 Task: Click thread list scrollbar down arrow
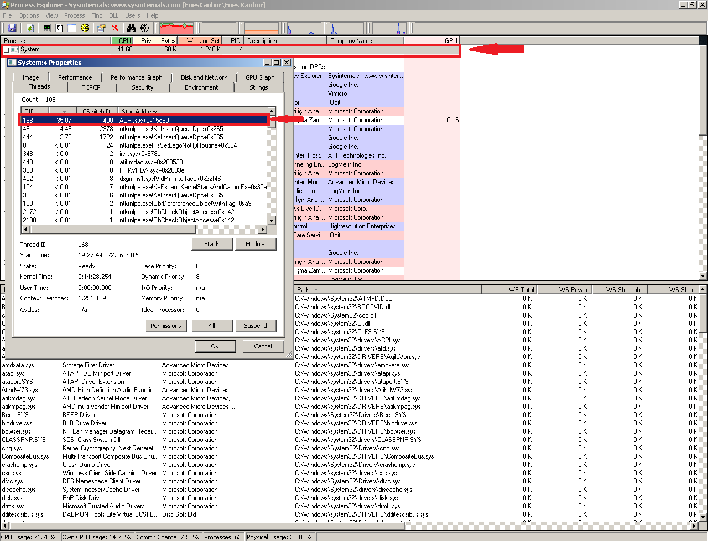[271, 220]
